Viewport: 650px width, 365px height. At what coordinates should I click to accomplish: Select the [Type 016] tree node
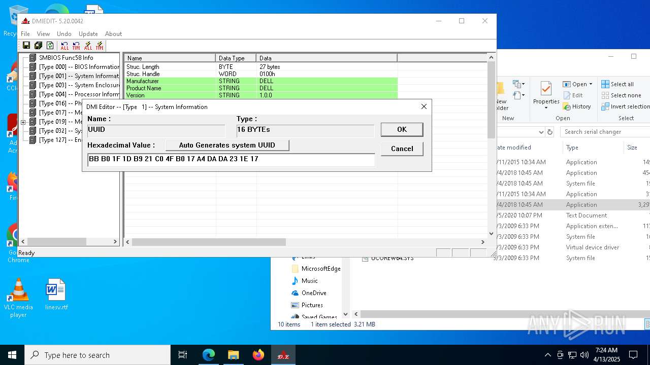60,103
